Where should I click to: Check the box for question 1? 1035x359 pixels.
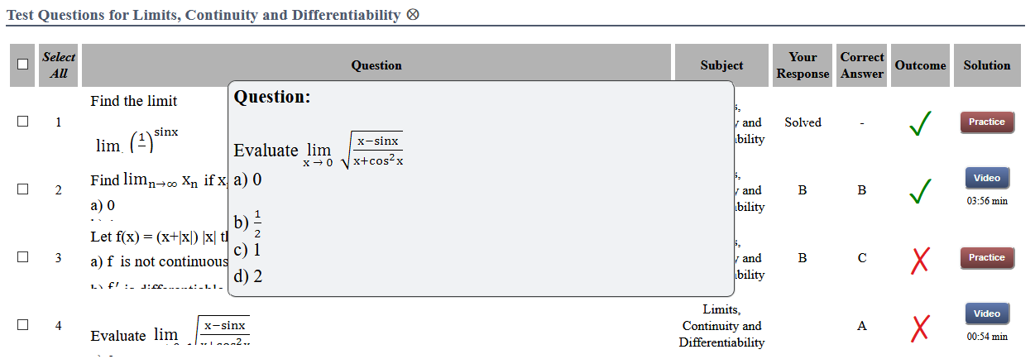[23, 122]
